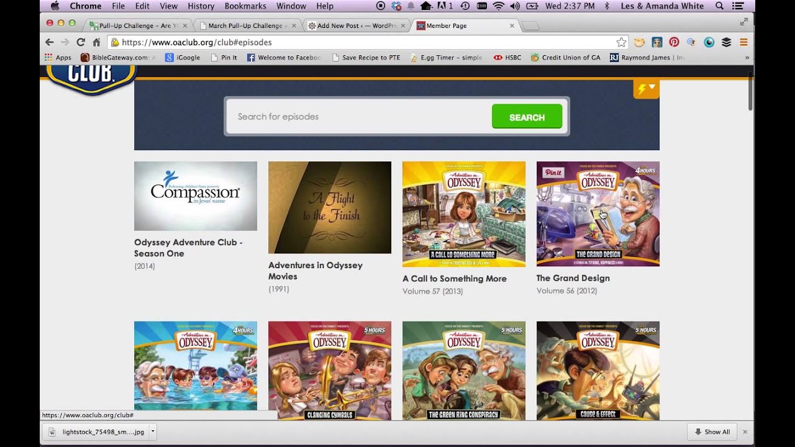Open A Flight to the Finish thumbnail
795x447 pixels.
click(330, 207)
